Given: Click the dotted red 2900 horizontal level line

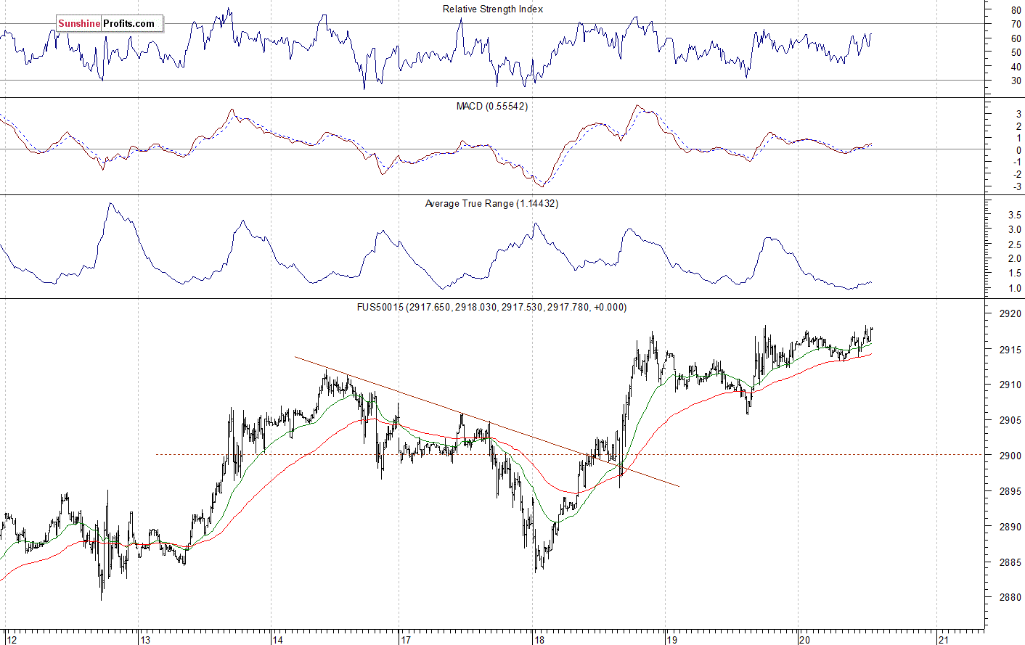Looking at the screenshot, I should click(570, 455).
